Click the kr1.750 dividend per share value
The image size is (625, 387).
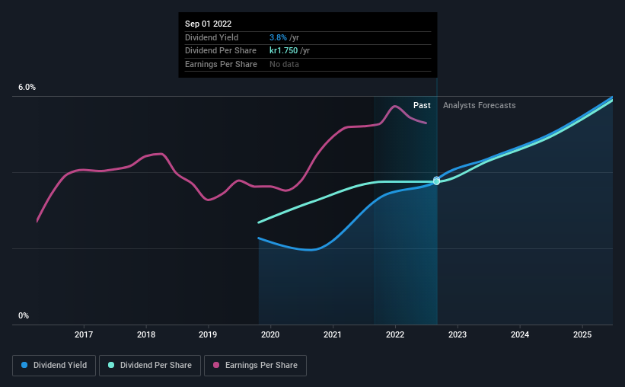pyautogui.click(x=283, y=51)
